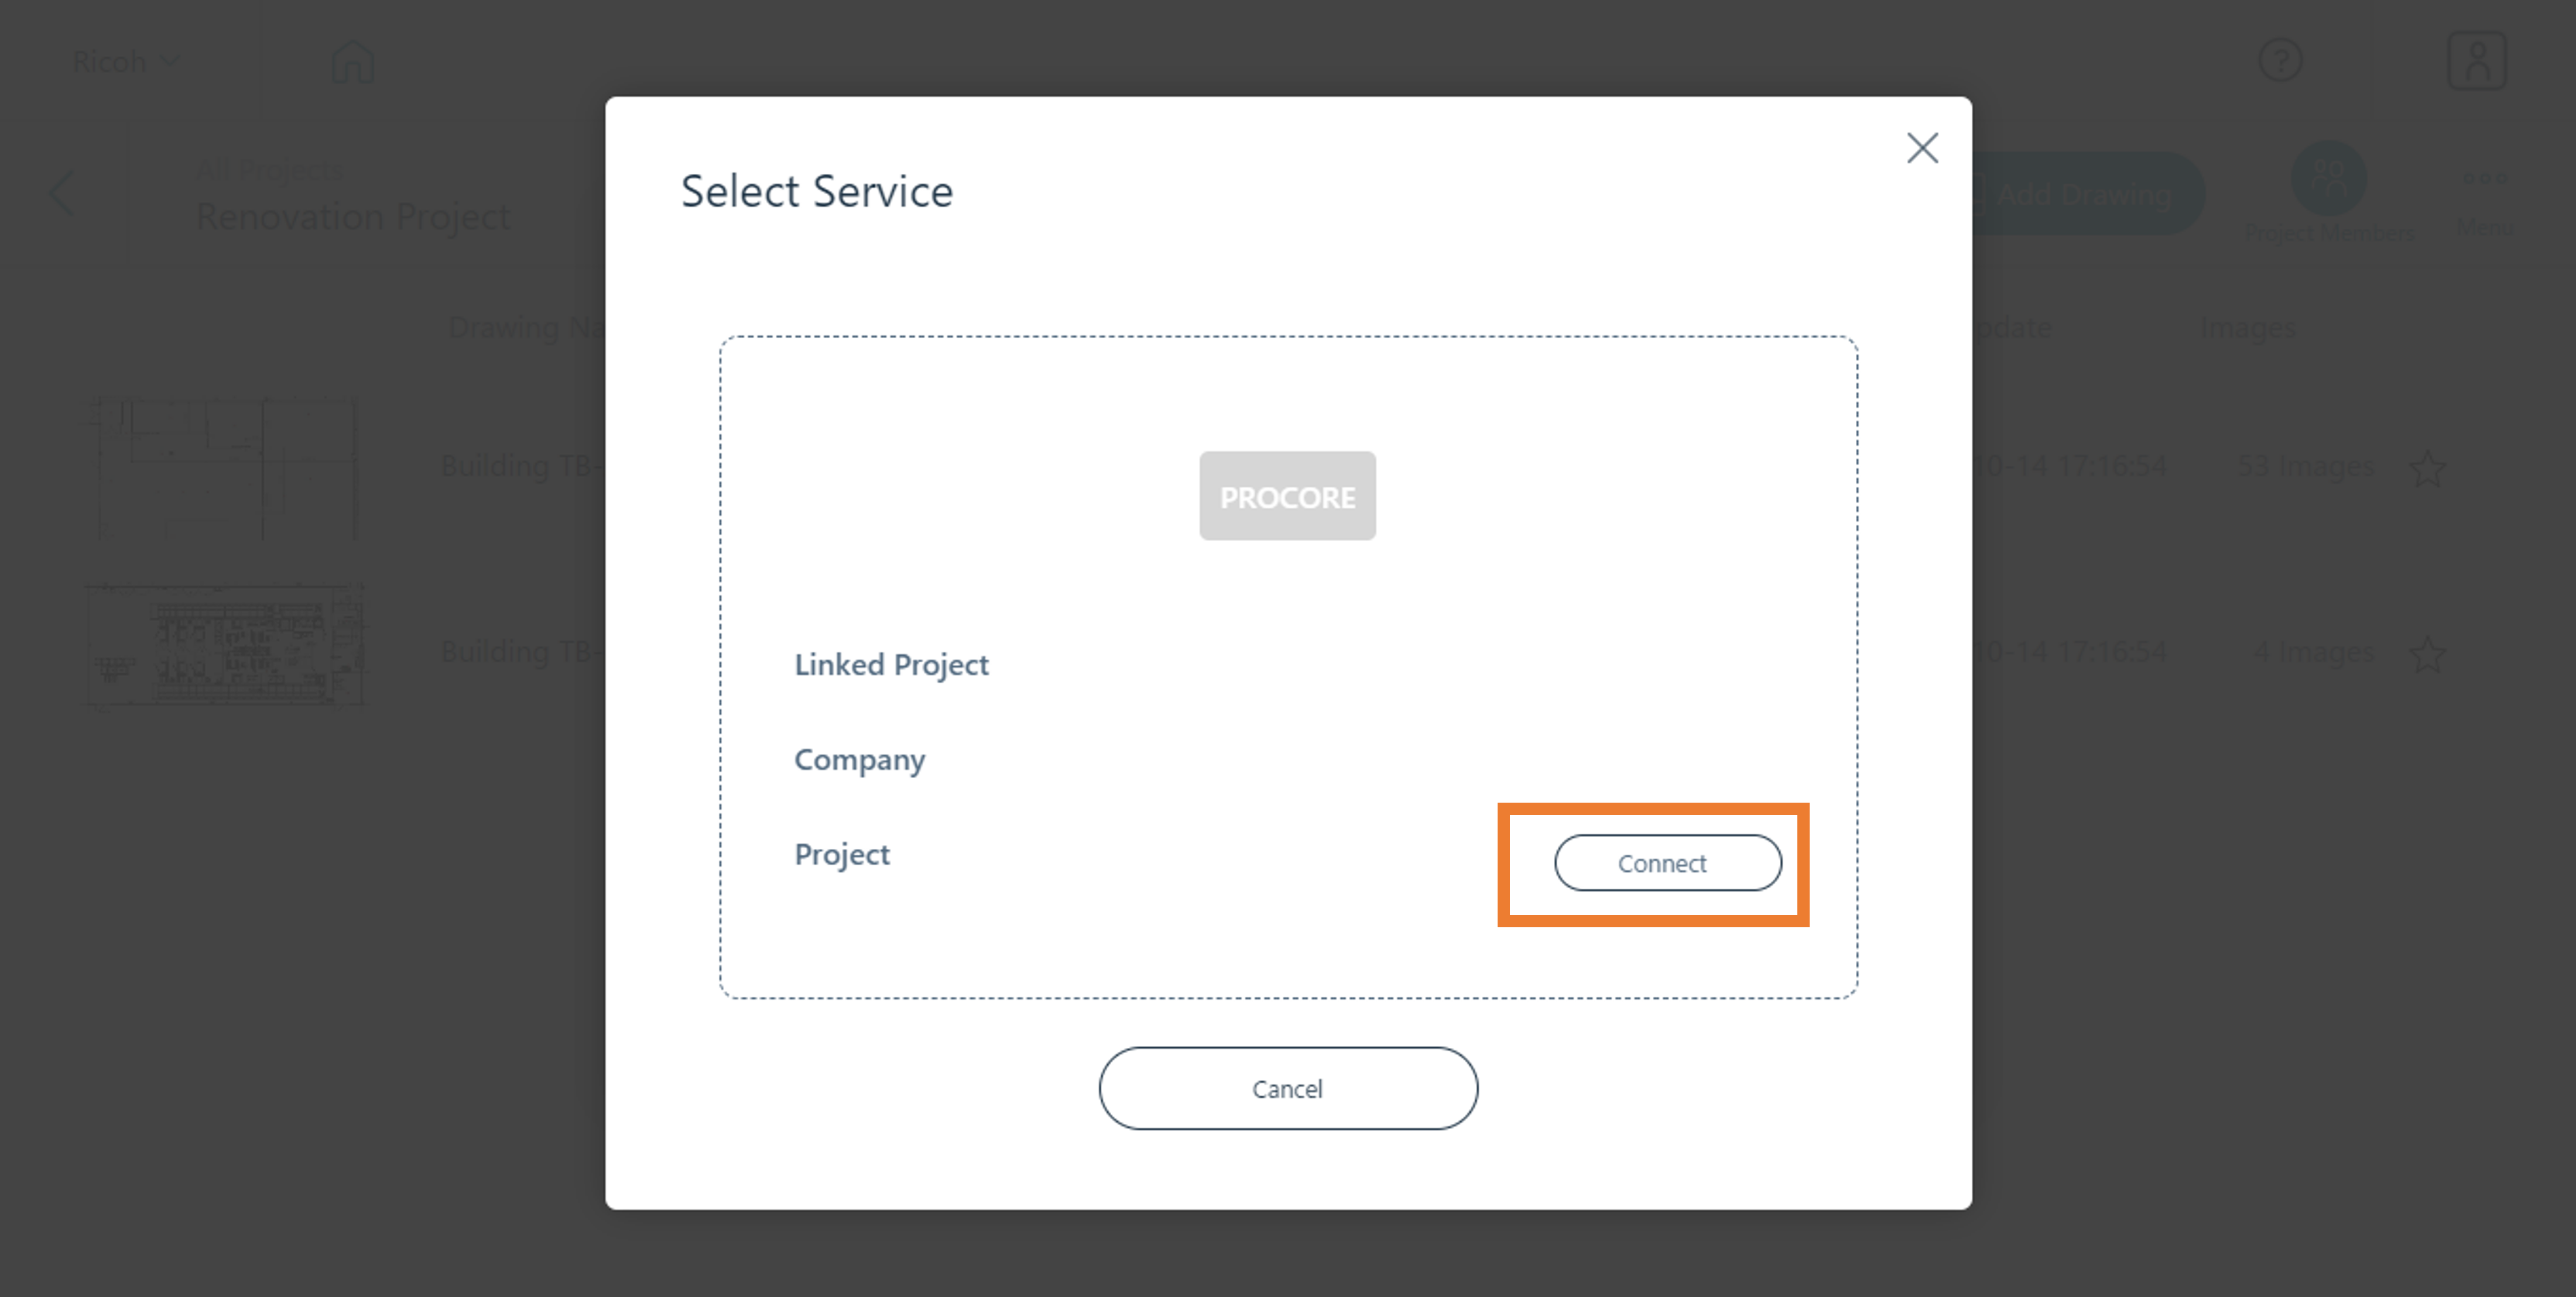Click the Linked Project label
Viewport: 2576px width, 1297px height.
point(891,665)
